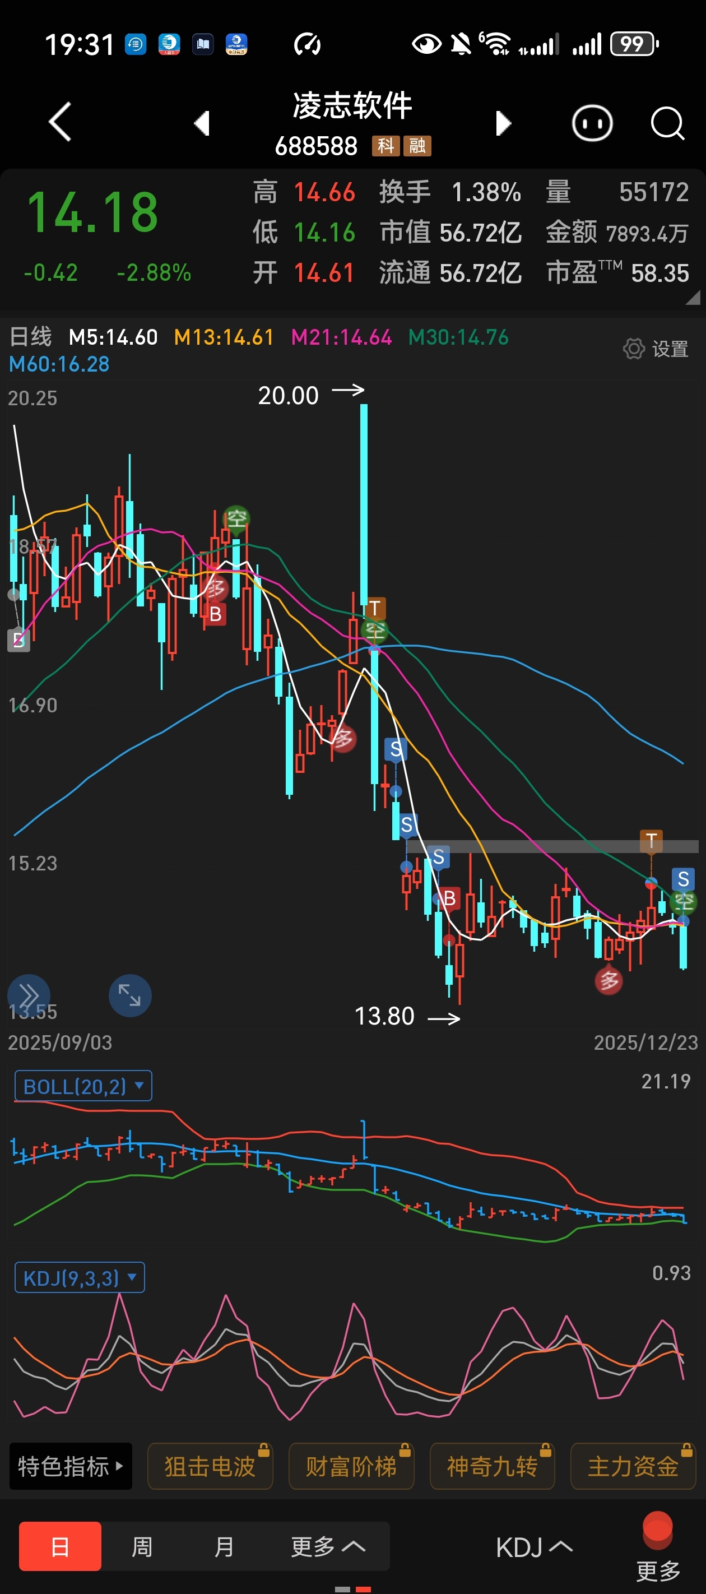Tap the orange T marker near 20.00 spike
706x1594 pixels.
[375, 608]
